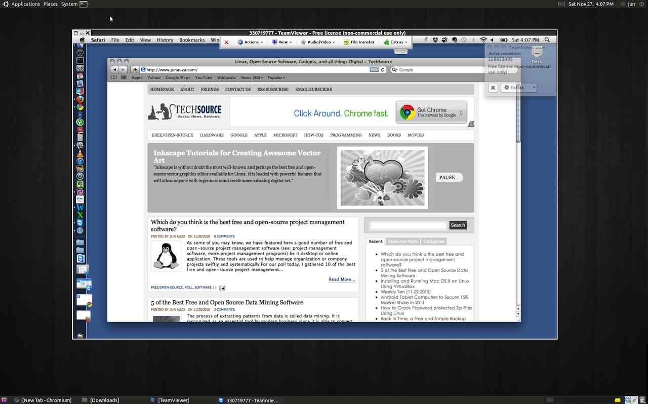Image resolution: width=648 pixels, height=404 pixels.
Task: Open the Audio/Video dropdown in TeamViewer
Action: [318, 43]
